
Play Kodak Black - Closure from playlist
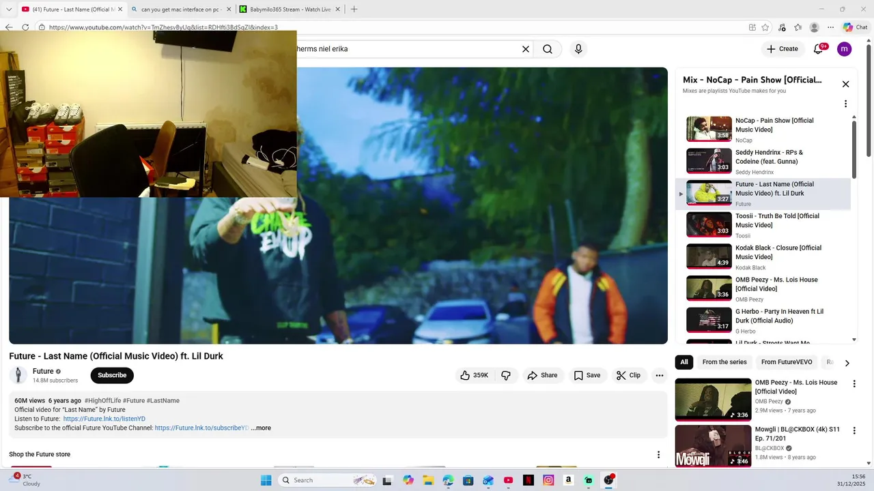pos(763,257)
